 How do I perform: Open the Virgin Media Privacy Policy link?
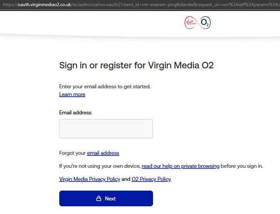90,179
